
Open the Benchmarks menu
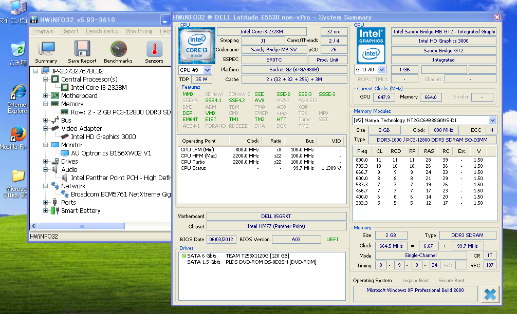[x=102, y=31]
